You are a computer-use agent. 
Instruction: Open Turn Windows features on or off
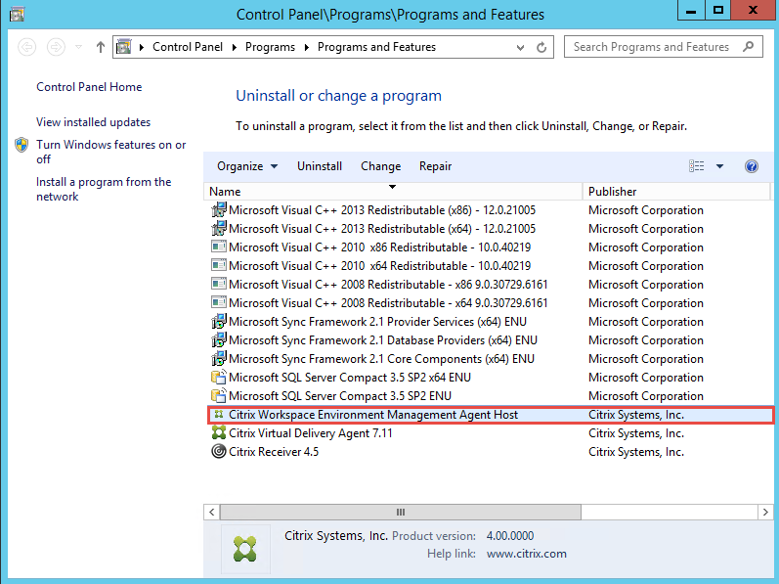click(110, 152)
